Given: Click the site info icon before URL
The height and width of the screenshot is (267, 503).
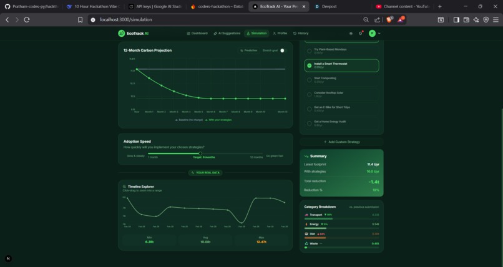Looking at the screenshot, I should (x=93, y=19).
